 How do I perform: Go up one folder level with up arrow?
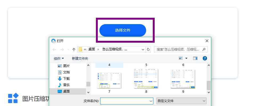(74, 50)
